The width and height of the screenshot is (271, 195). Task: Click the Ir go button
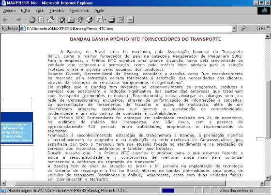(245, 29)
